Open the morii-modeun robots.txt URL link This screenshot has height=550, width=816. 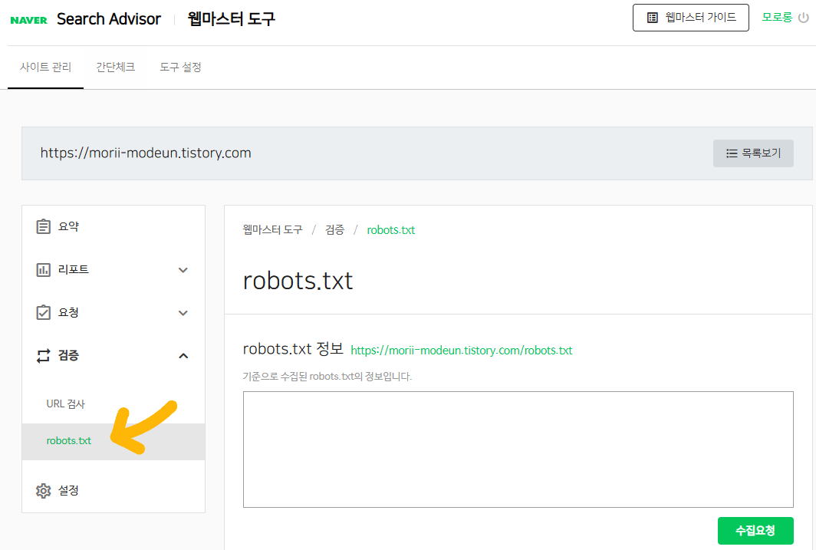462,351
